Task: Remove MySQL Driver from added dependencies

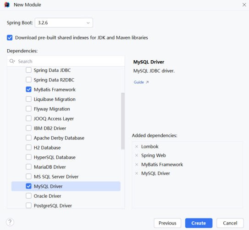Action: tap(137, 173)
